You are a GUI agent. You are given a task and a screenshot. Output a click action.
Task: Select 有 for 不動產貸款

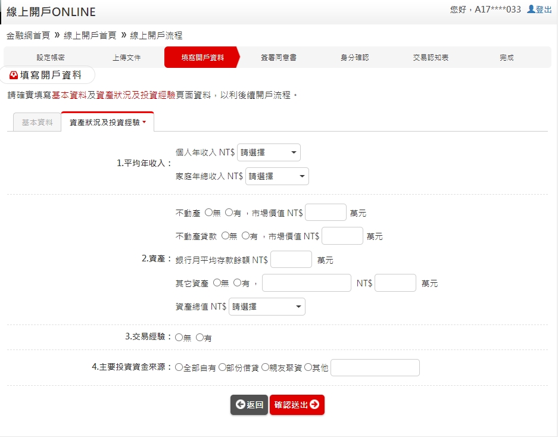245,236
